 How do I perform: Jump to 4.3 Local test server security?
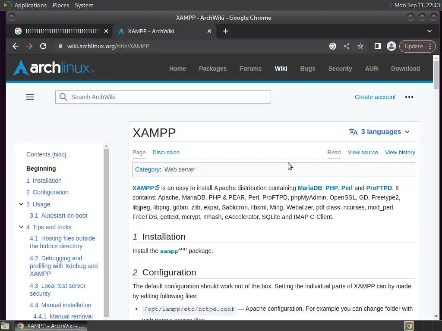pyautogui.click(x=57, y=290)
